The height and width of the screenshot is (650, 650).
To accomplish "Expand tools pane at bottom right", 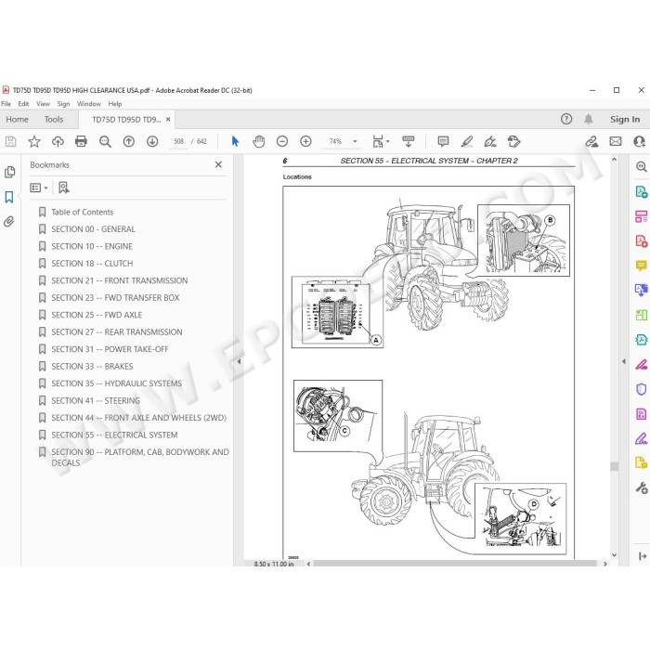I will tap(643, 556).
